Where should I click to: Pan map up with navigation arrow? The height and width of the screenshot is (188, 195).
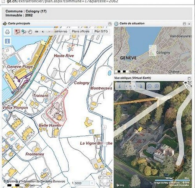tap(105, 177)
